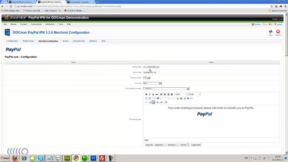288x162 pixels.
Task: Open the Extensions menu
Action: [50, 24]
